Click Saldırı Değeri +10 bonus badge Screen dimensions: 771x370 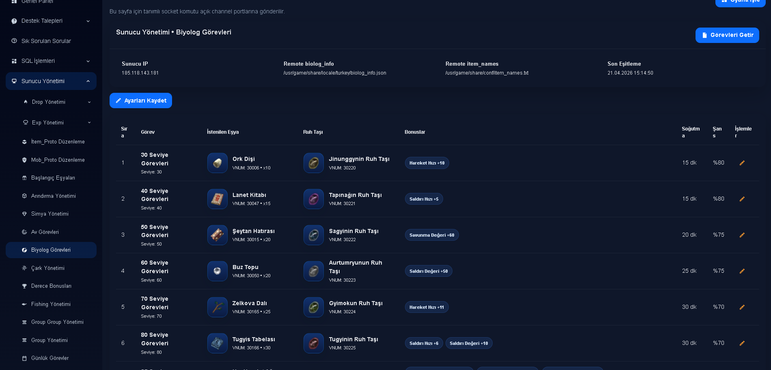[469, 343]
